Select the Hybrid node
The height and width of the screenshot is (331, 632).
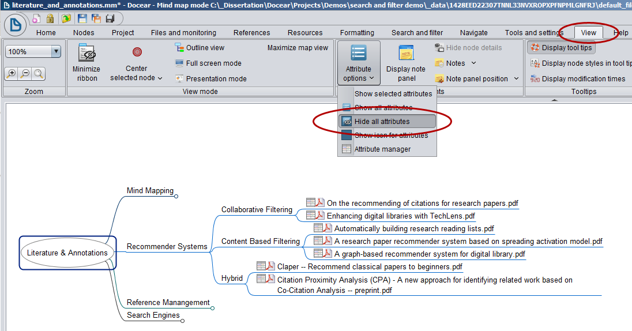(232, 278)
